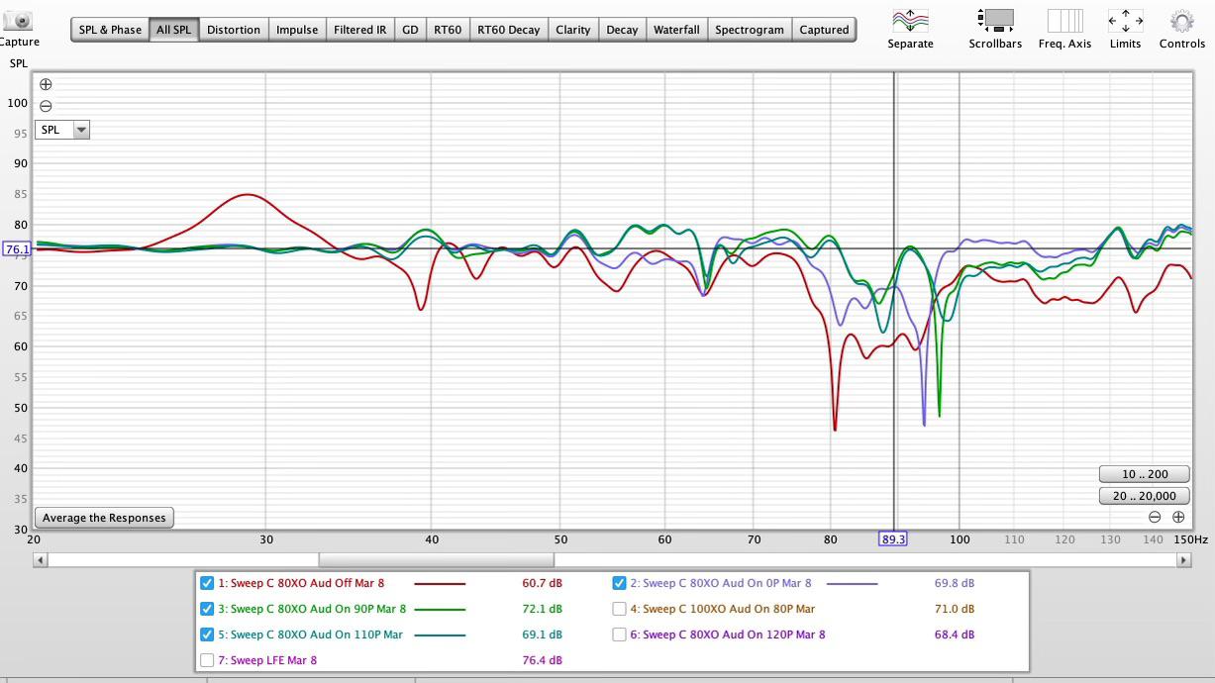Viewport: 1215px width, 683px height.
Task: Set range with 20 .. 20,000 button
Action: click(1145, 496)
